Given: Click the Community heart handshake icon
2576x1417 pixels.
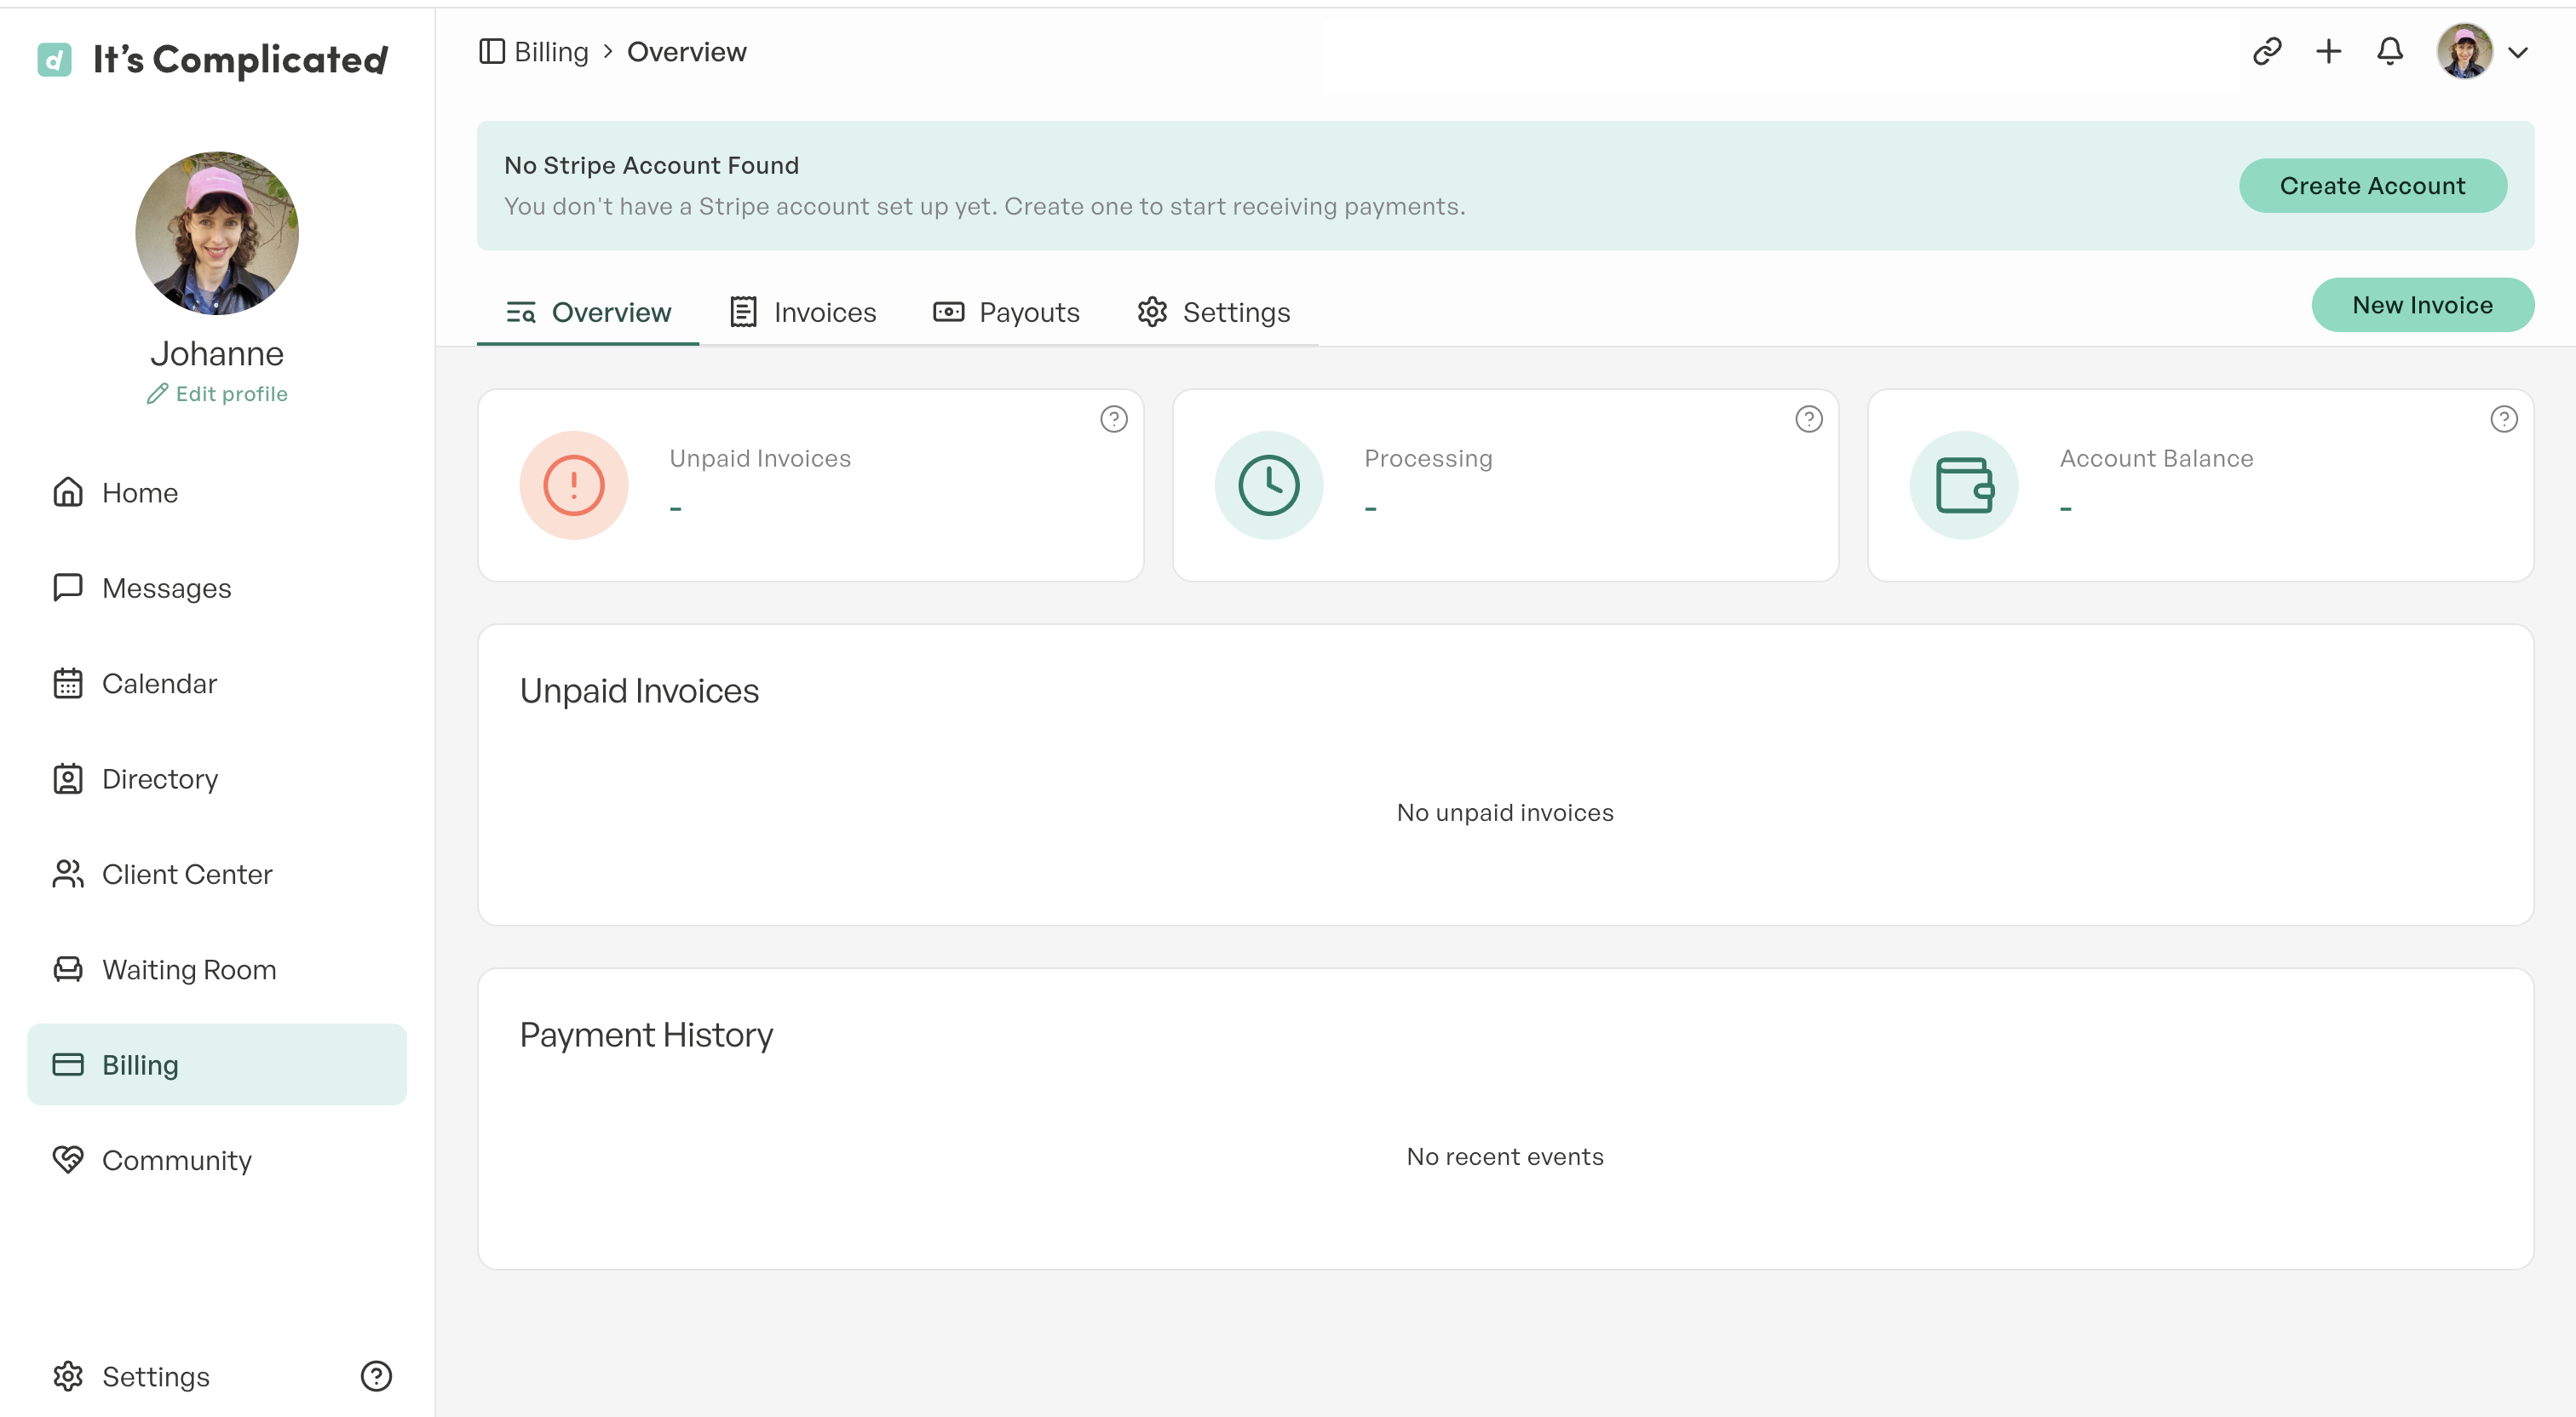Looking at the screenshot, I should point(68,1159).
